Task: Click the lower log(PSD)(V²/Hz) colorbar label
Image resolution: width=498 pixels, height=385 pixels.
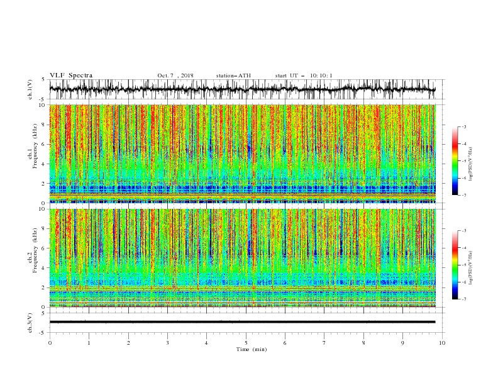Action: 470,268
